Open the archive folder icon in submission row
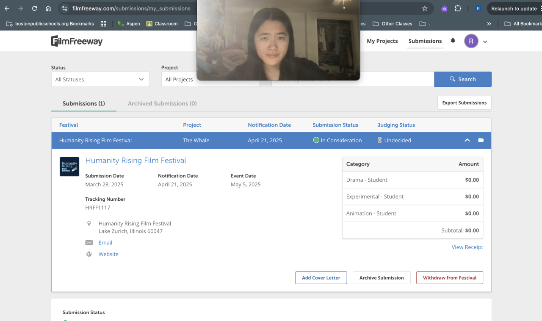 [481, 140]
